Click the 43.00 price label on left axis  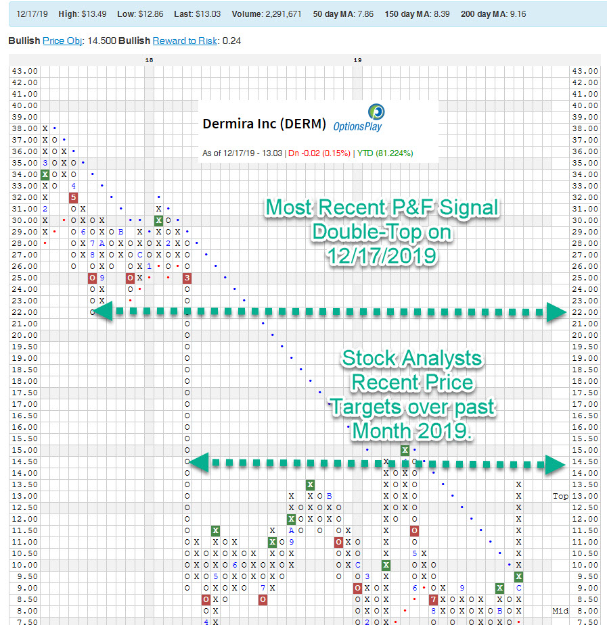coord(25,72)
